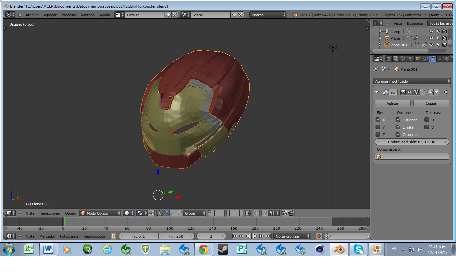Click the scale manipulator icon
This screenshot has width=456, height=278.
(179, 213)
